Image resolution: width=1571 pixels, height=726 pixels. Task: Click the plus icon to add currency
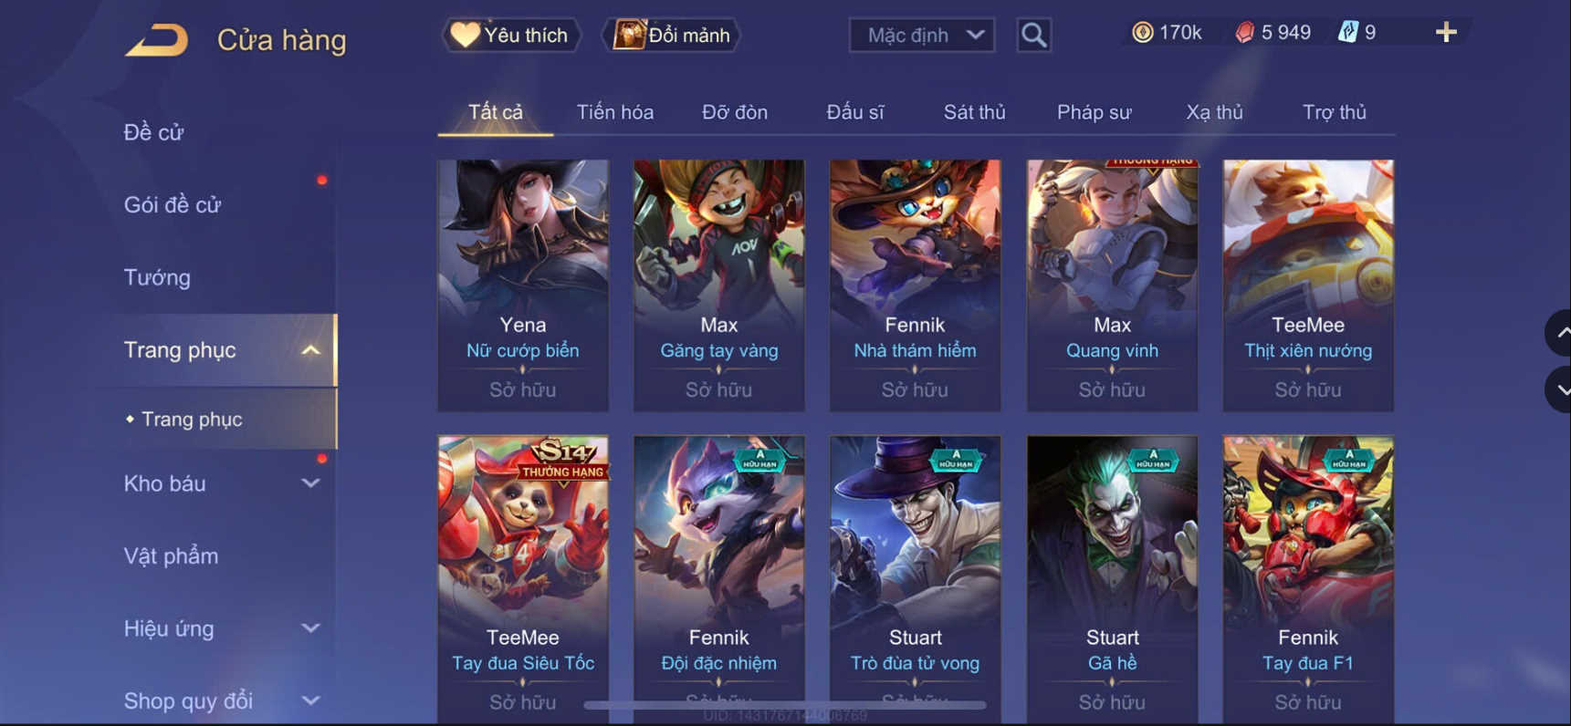1446,33
